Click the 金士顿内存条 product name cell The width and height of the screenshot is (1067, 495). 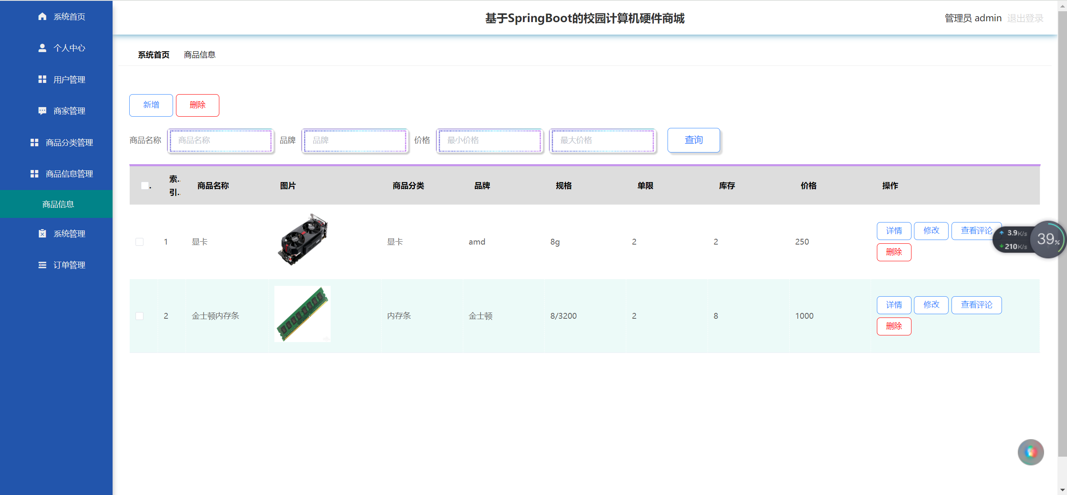[x=215, y=316]
